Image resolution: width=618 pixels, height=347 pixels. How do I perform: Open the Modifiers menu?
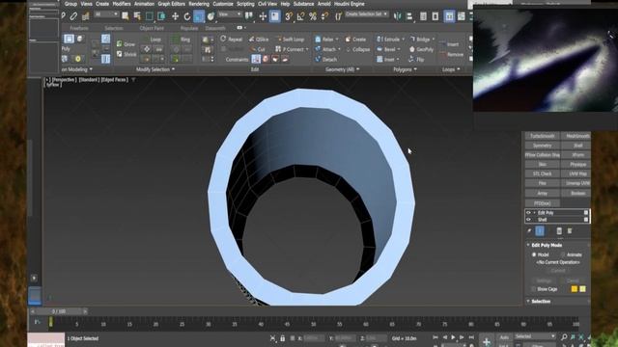click(x=122, y=4)
